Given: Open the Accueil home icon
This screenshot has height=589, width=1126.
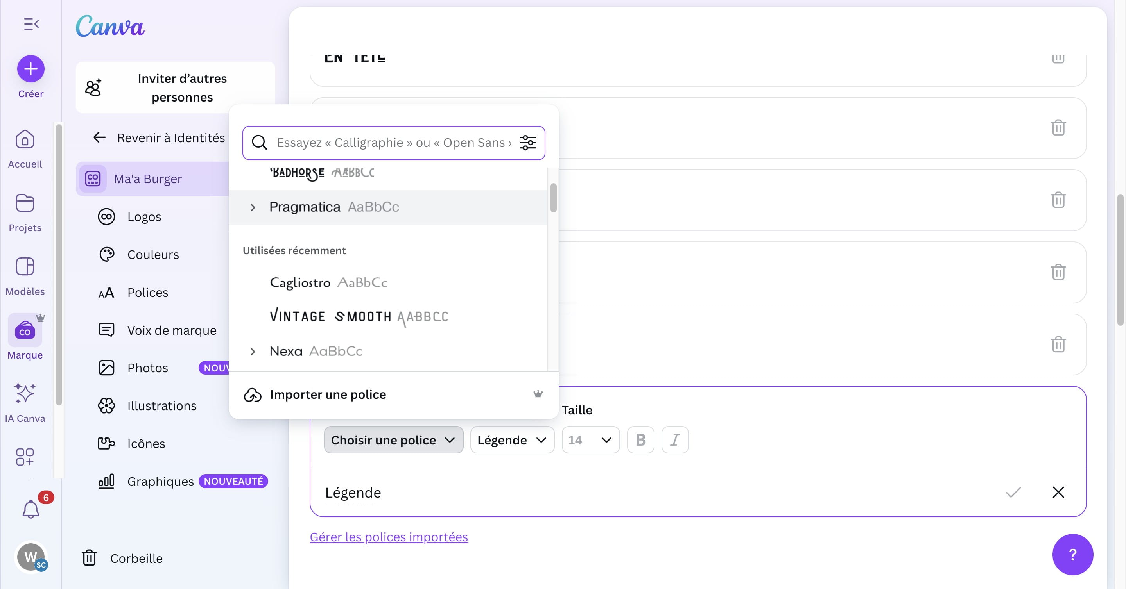Looking at the screenshot, I should pos(25,140).
